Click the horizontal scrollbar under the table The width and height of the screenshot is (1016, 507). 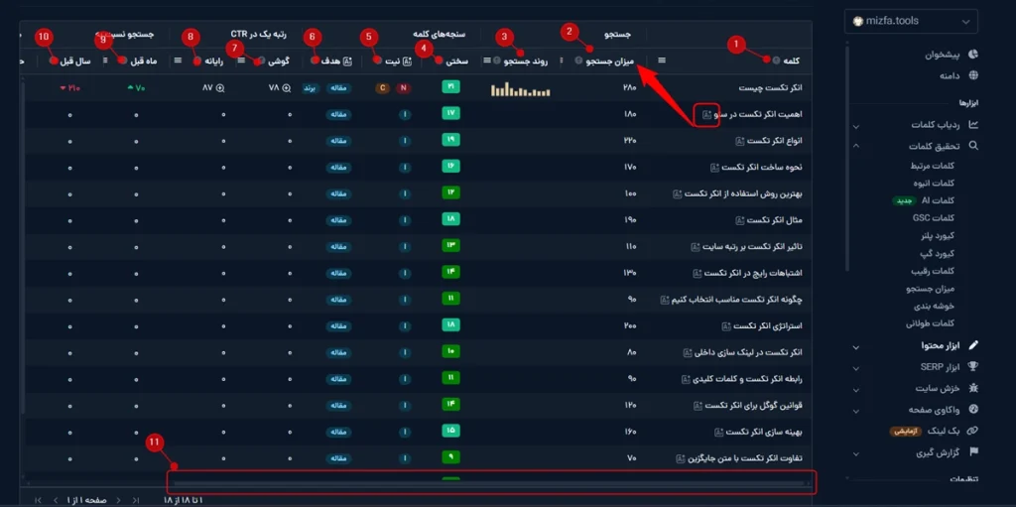[490, 483]
